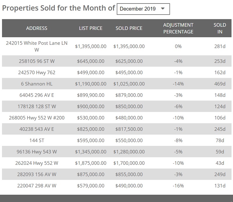The width and height of the screenshot is (233, 202).
Task: Click the 144 ST address
Action: [37, 140]
